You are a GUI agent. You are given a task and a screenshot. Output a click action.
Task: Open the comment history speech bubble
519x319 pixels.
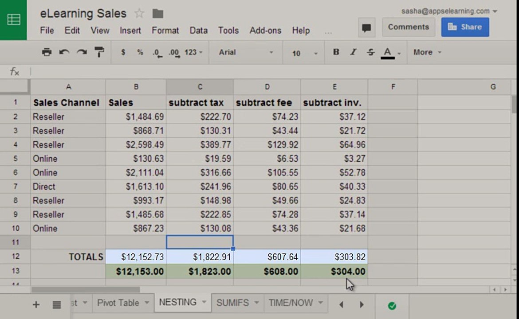point(366,27)
